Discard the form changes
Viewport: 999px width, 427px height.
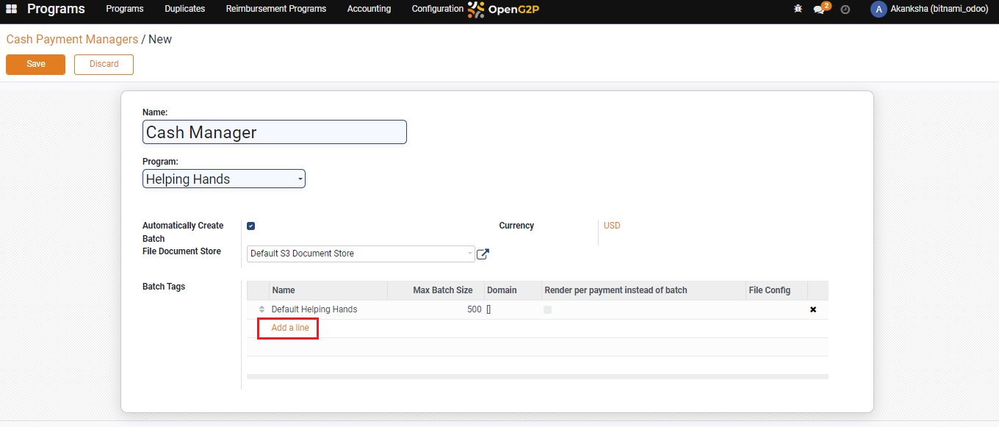tap(104, 64)
